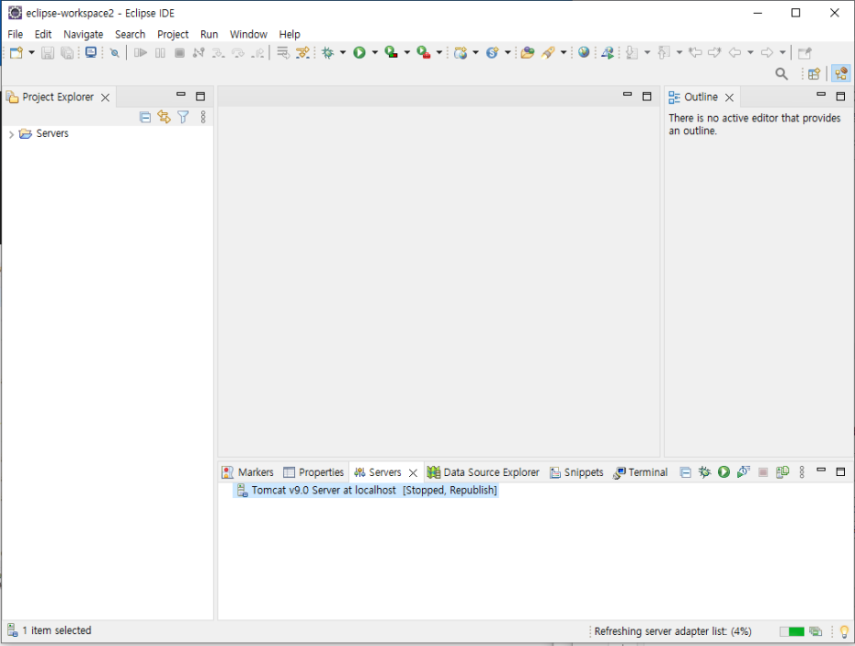The width and height of the screenshot is (855, 646).
Task: Click the Resume debug icon
Action: point(141,53)
